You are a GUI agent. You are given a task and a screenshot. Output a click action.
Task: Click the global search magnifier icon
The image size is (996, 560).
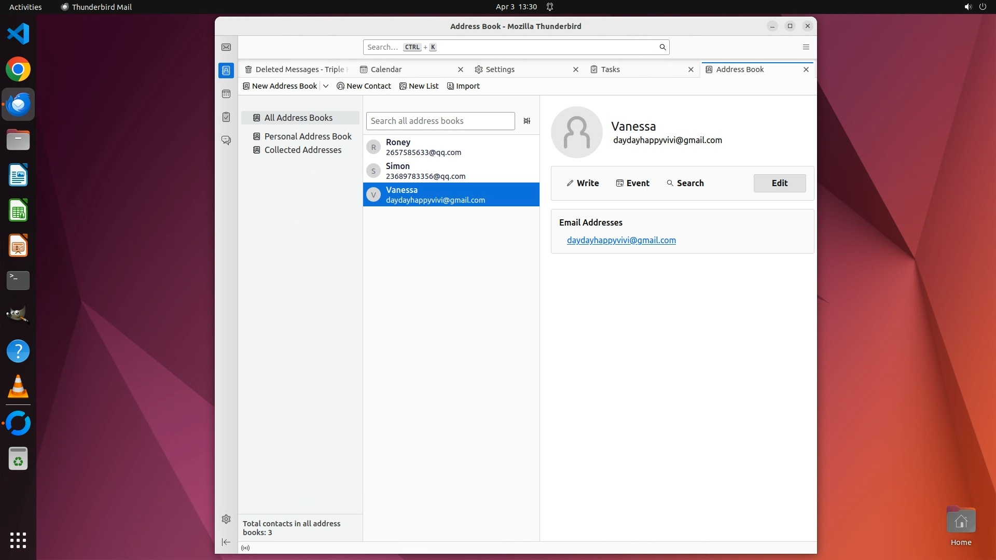coord(662,47)
